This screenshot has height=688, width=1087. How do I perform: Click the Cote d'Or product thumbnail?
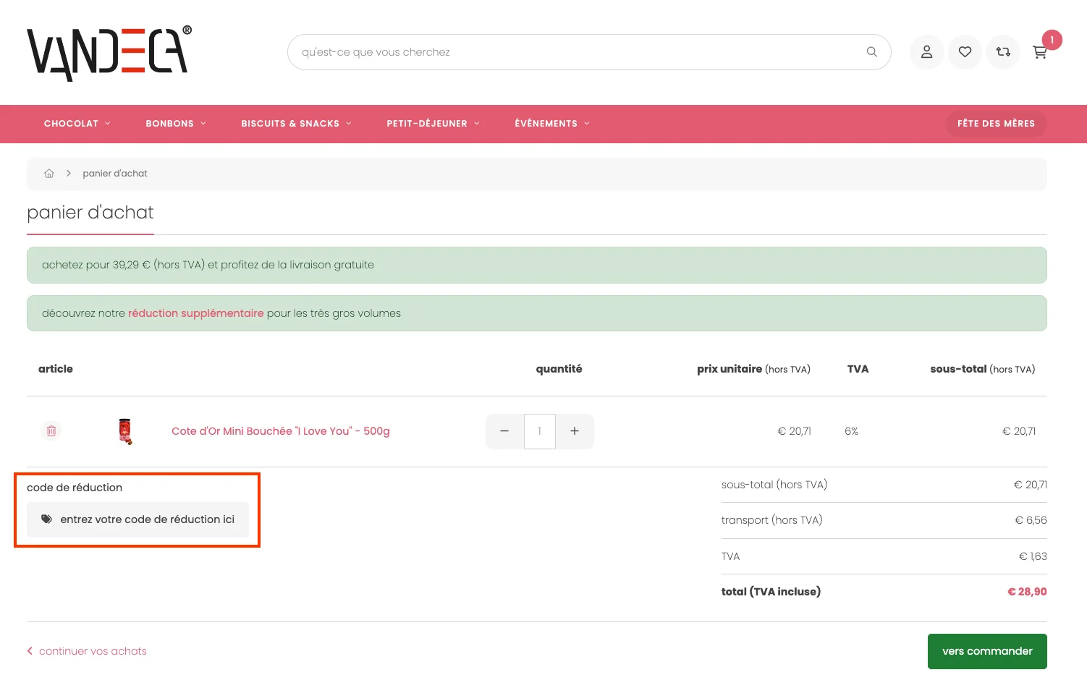coord(125,431)
